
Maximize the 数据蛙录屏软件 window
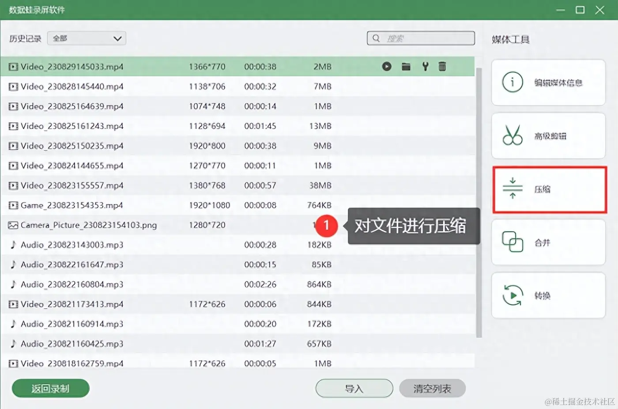[580, 10]
